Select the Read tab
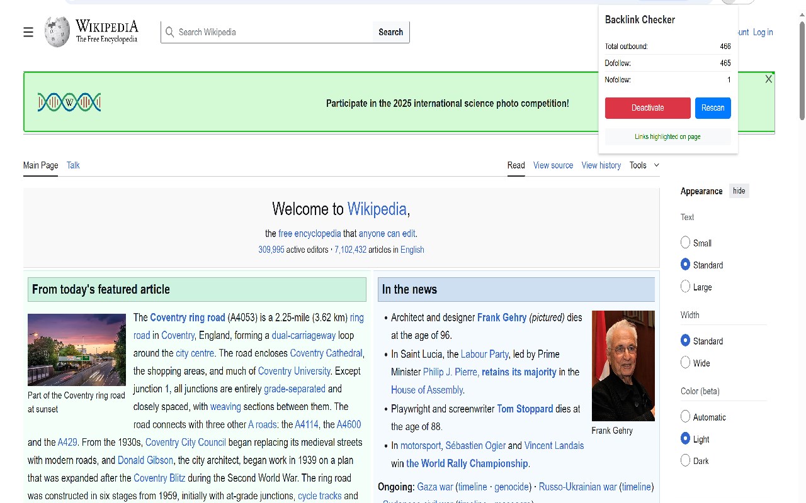The height and width of the screenshot is (503, 806). (516, 165)
